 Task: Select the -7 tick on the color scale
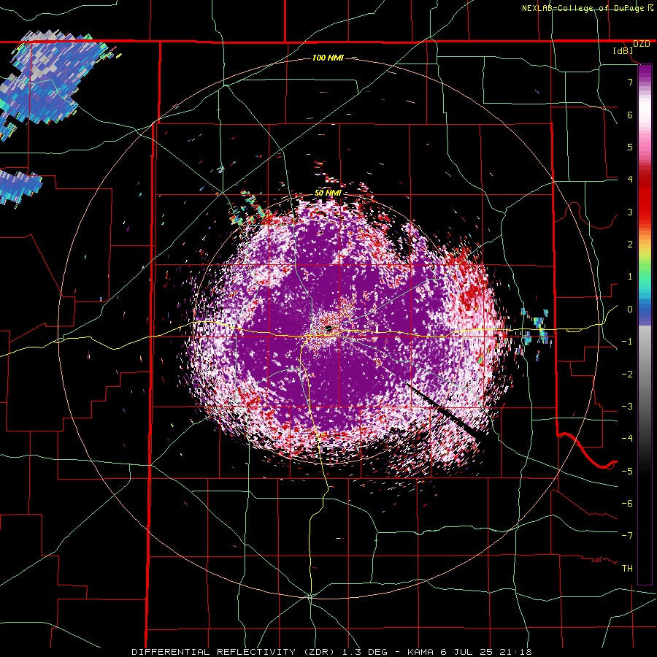[x=627, y=536]
